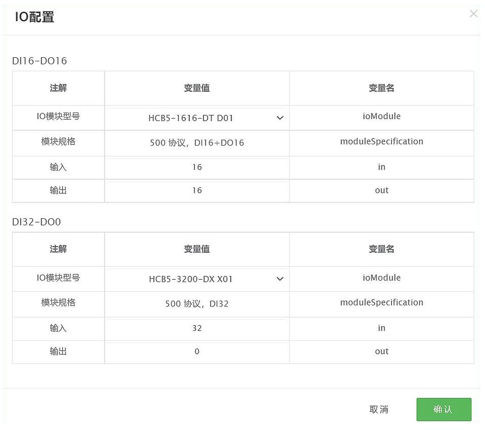Image resolution: width=485 pixels, height=430 pixels.
Task: Select the DI32-DO0 section heading
Action: coord(36,222)
